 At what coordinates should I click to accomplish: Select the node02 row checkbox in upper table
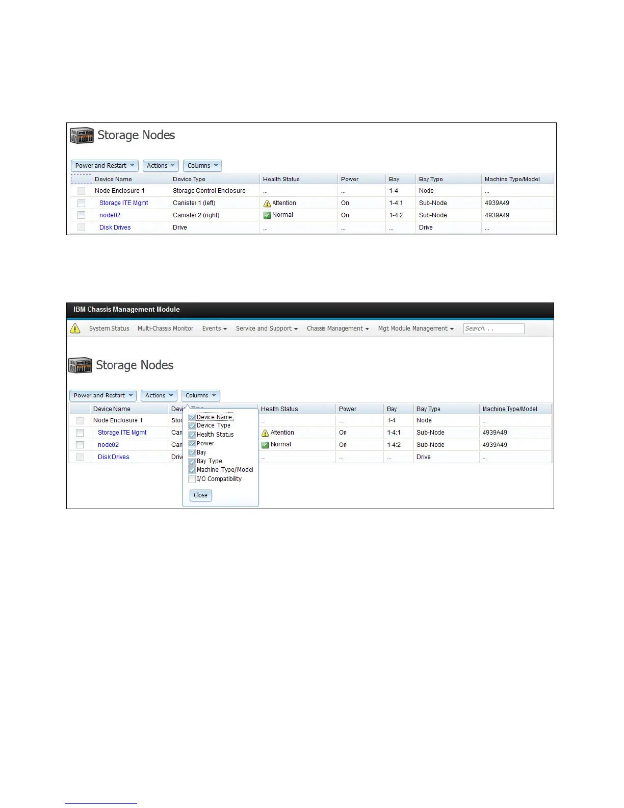(81, 215)
